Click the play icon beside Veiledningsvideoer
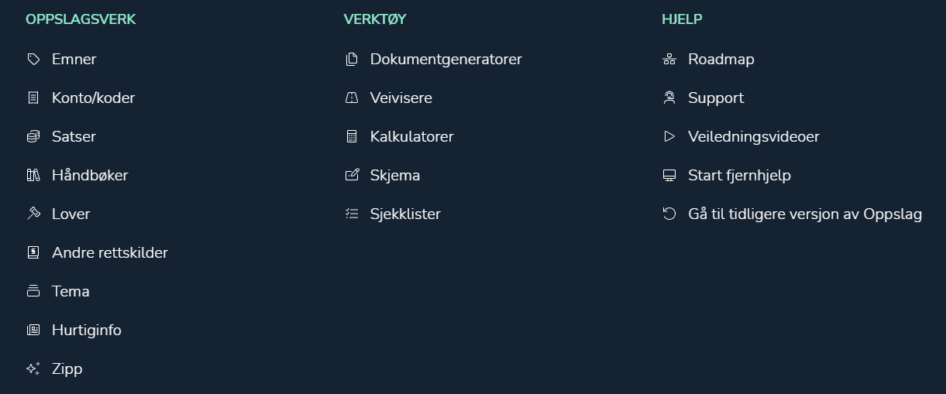Viewport: 946px width, 394px height. [x=669, y=136]
